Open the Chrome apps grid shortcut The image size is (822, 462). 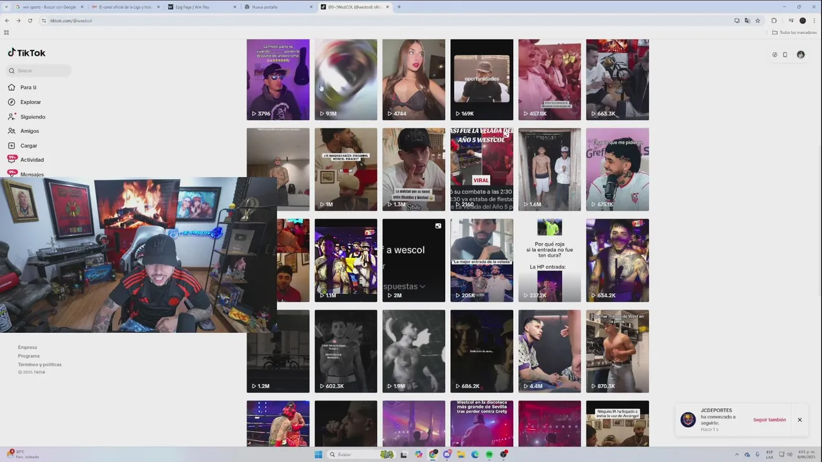pyautogui.click(x=6, y=32)
